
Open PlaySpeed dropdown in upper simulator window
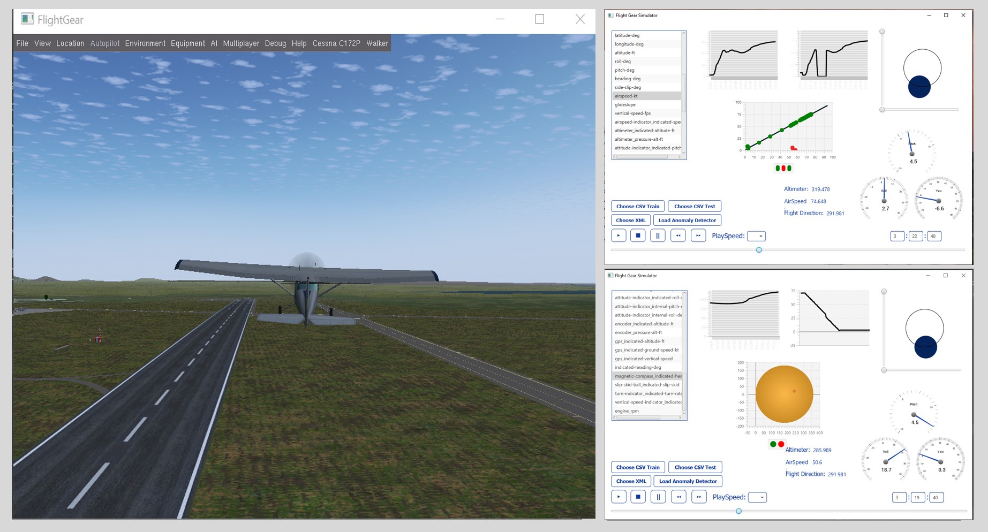756,236
